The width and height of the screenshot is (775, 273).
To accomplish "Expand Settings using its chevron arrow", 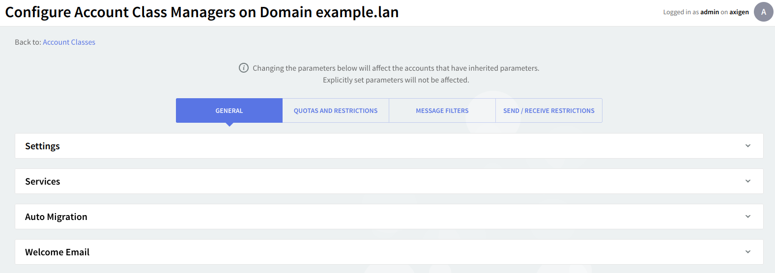I will coord(747,146).
